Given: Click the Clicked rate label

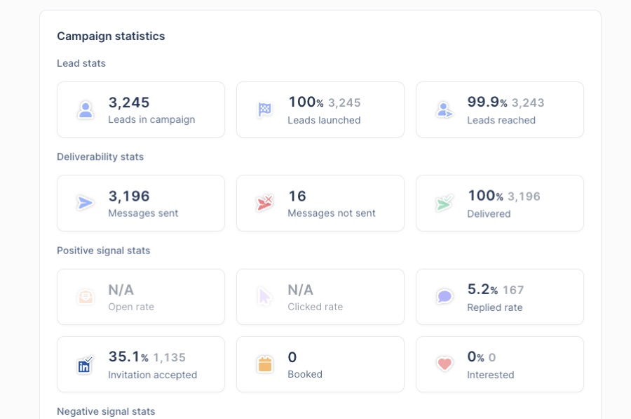Looking at the screenshot, I should click(x=315, y=307).
